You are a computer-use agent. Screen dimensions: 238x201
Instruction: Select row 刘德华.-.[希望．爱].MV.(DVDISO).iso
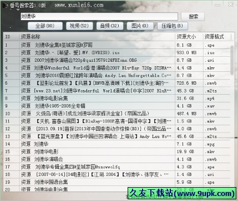117,53
